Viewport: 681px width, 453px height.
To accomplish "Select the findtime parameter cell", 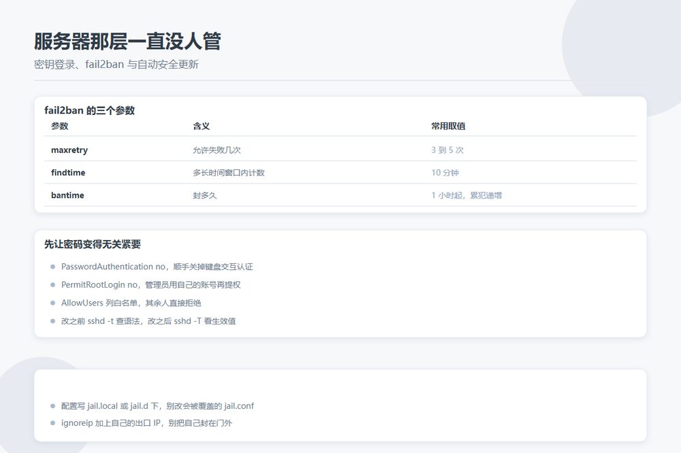I will coord(68,173).
